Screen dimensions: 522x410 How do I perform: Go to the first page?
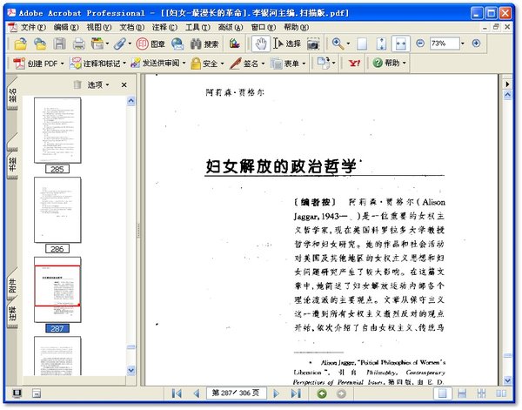(177, 394)
